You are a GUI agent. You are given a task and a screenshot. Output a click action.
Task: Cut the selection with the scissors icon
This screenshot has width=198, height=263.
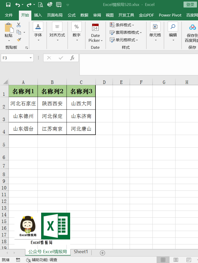tap(19, 25)
